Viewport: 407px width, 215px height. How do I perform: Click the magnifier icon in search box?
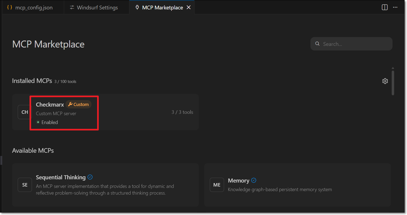317,44
